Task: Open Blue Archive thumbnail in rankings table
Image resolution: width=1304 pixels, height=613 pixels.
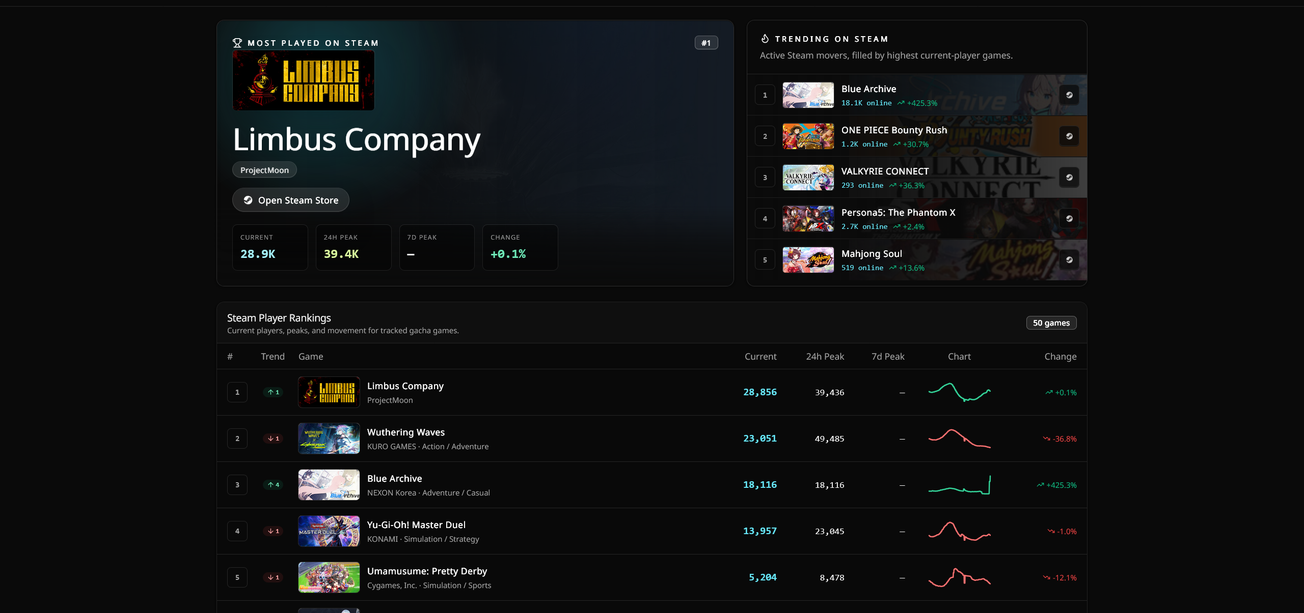Action: [x=329, y=485]
